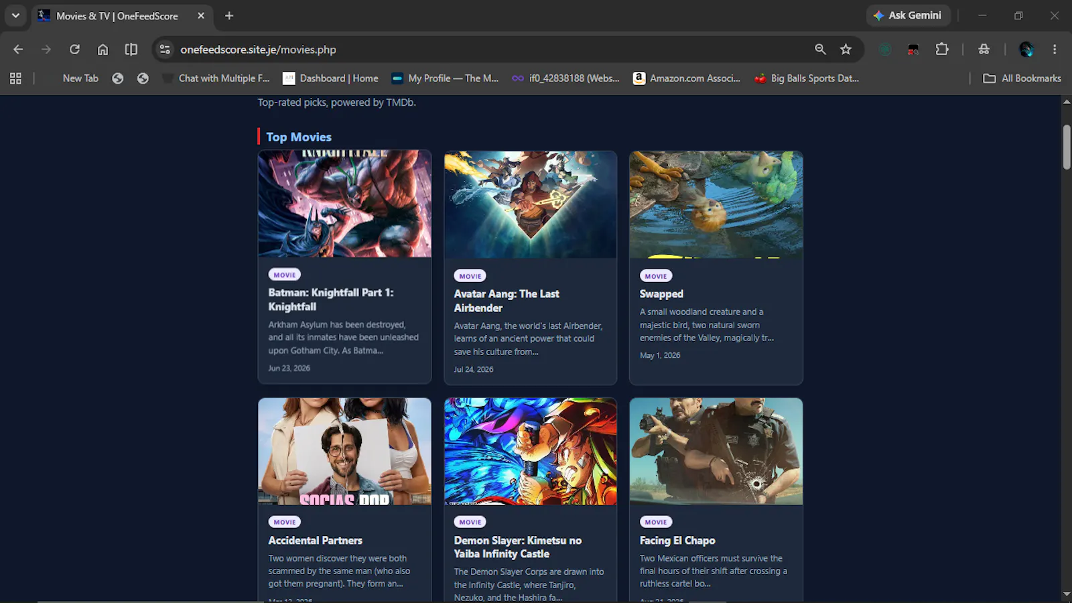Click the Accidental Partners title
Screen dimensions: 1072x603
(315, 541)
